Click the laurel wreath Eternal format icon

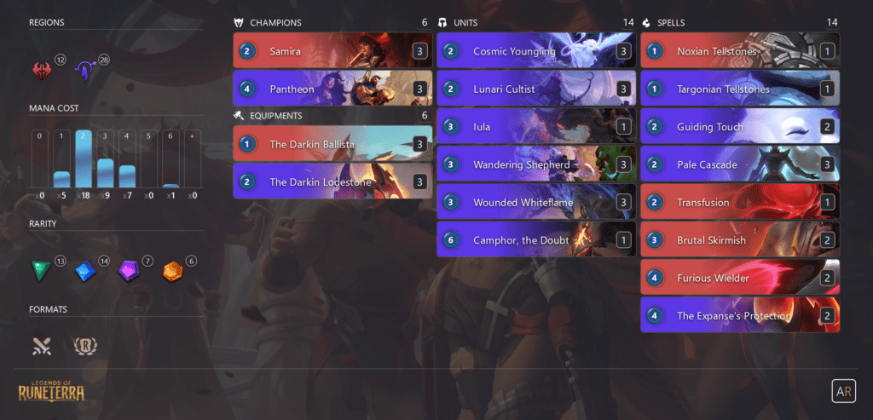pyautogui.click(x=85, y=346)
